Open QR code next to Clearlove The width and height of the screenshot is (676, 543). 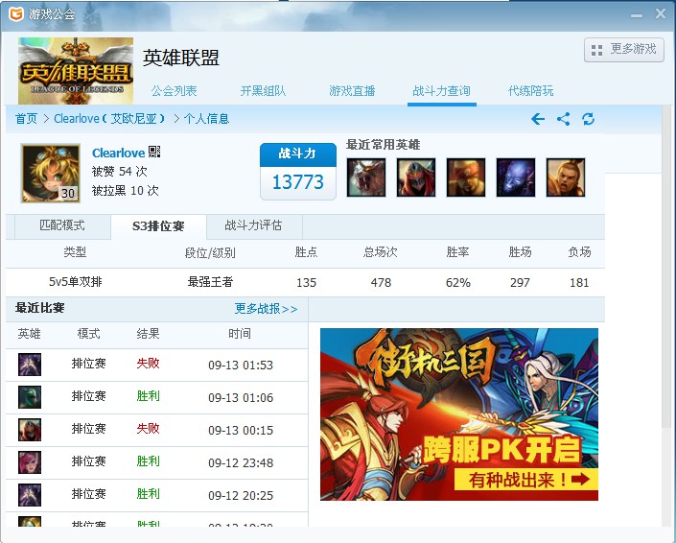[x=154, y=152]
